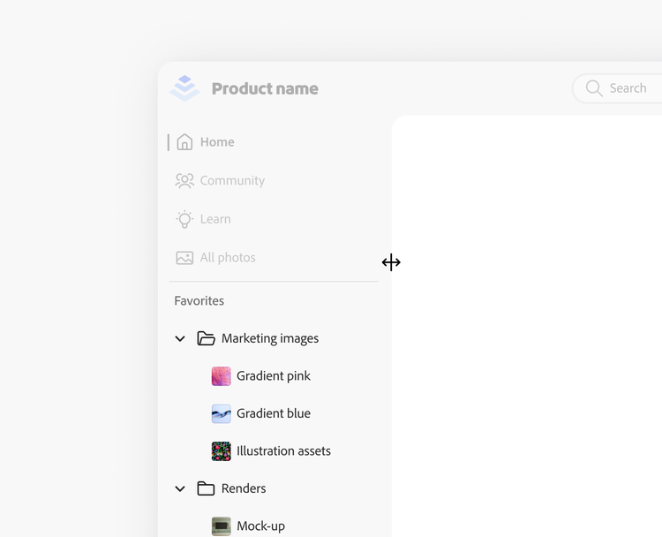The height and width of the screenshot is (537, 662).
Task: Click the All photos image icon
Action: [184, 258]
